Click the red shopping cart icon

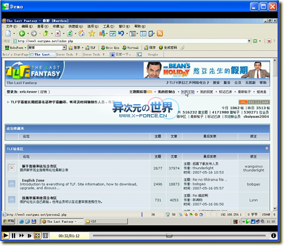(269, 41)
